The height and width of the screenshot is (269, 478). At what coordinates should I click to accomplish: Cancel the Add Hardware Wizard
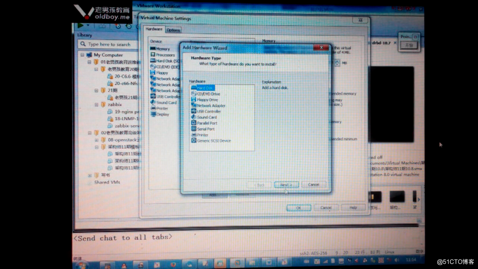314,185
